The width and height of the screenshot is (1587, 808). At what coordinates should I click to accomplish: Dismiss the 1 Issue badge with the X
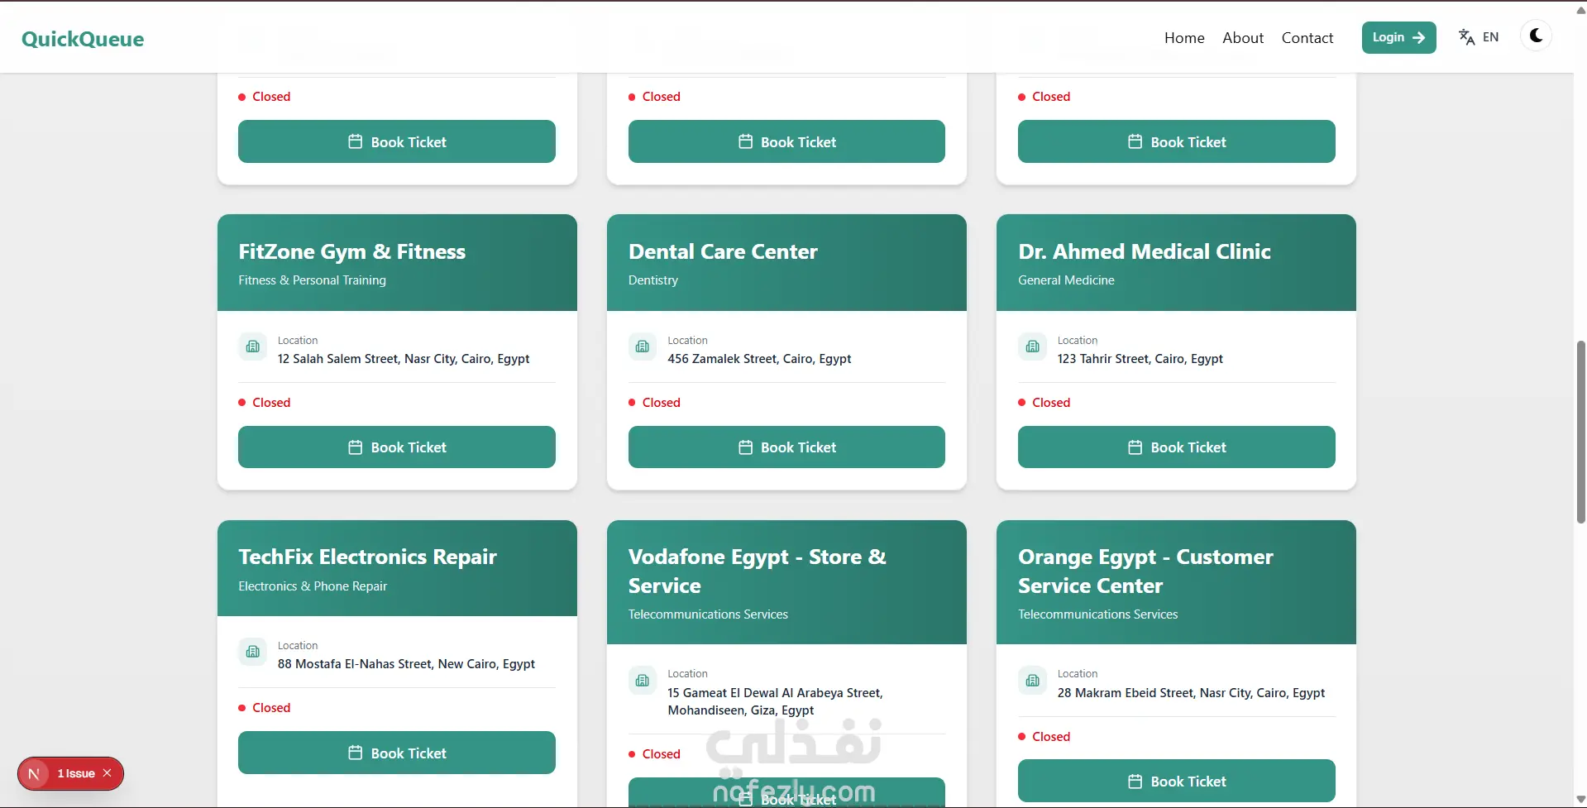tap(108, 773)
